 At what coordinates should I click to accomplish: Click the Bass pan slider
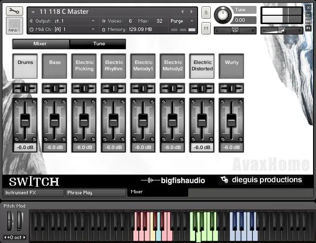[x=55, y=89]
